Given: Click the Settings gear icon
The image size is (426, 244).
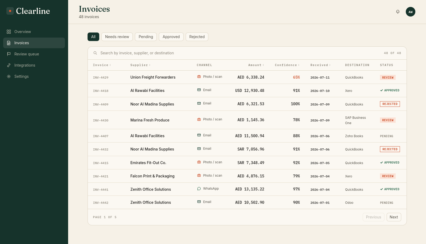Looking at the screenshot, I should coord(9,76).
